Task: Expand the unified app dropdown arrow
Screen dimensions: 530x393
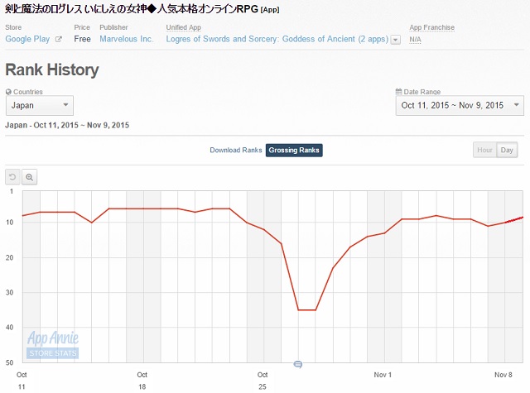Action: pyautogui.click(x=396, y=40)
